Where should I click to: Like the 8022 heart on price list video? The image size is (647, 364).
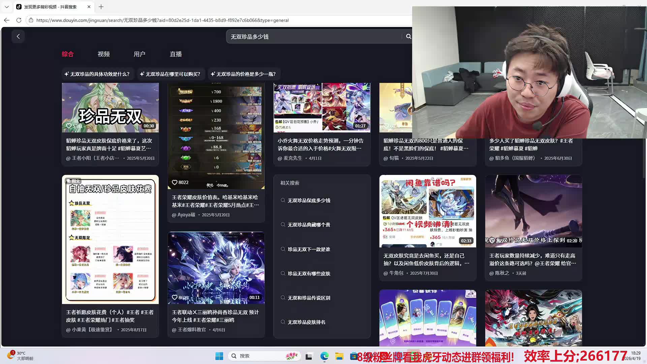(x=175, y=182)
